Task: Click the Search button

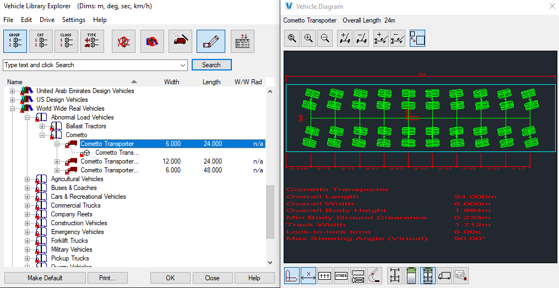Action: [x=212, y=65]
